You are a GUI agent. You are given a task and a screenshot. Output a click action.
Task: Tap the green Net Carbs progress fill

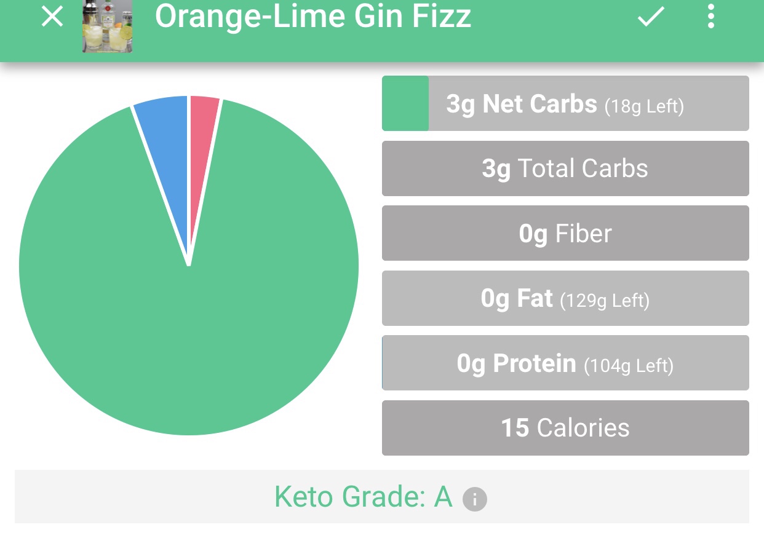coord(405,103)
